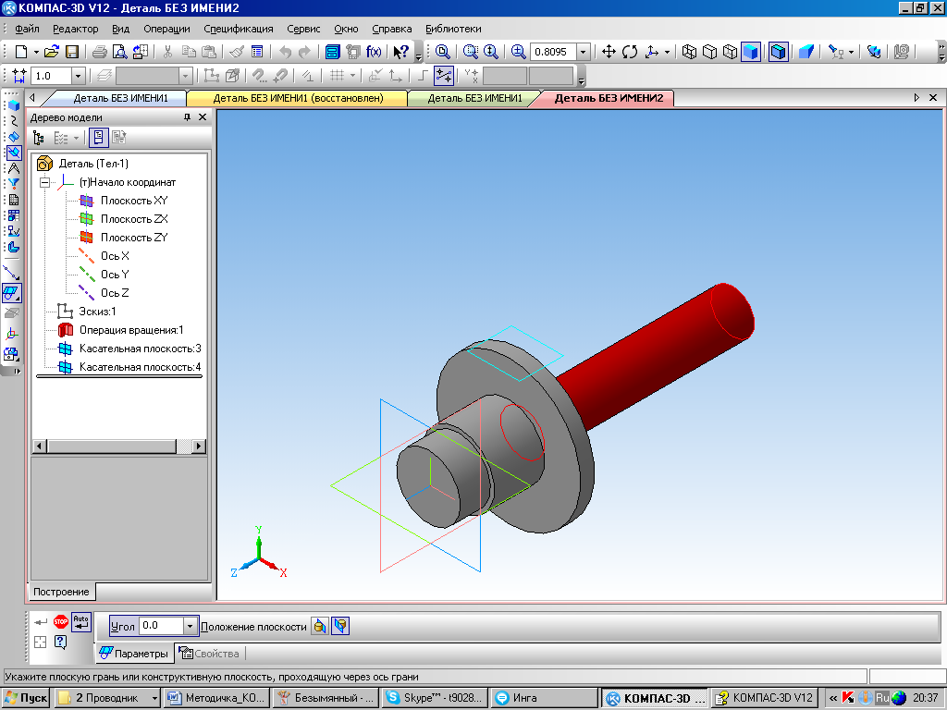The height and width of the screenshot is (710, 947).
Task: Toggle shaded with edges display mode
Action: coord(779,52)
